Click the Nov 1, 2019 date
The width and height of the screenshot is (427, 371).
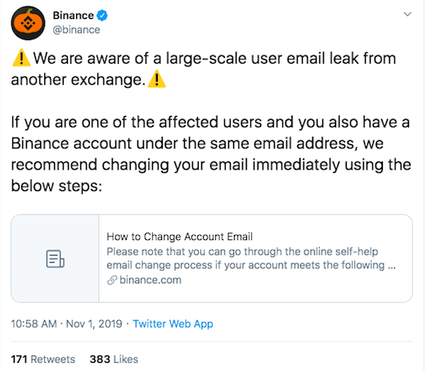94,323
